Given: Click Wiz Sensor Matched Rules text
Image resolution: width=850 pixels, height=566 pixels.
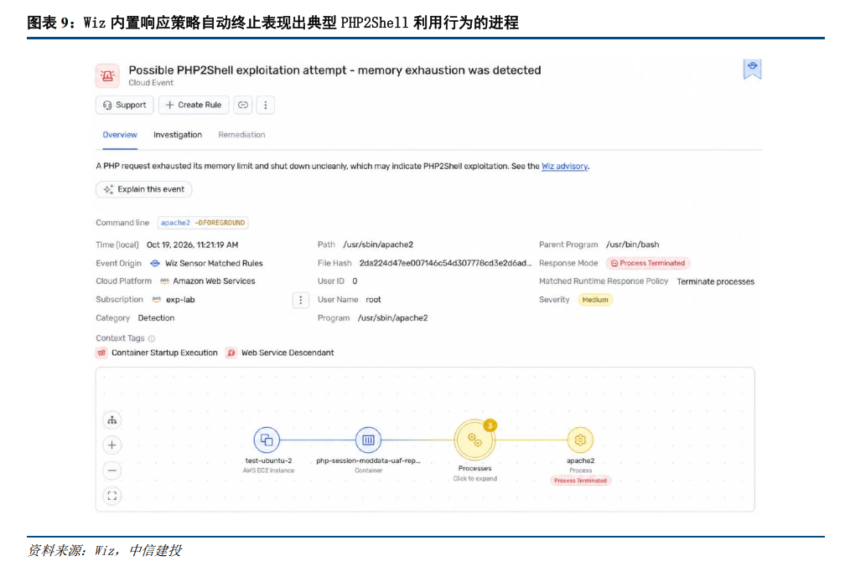Looking at the screenshot, I should pos(214,263).
